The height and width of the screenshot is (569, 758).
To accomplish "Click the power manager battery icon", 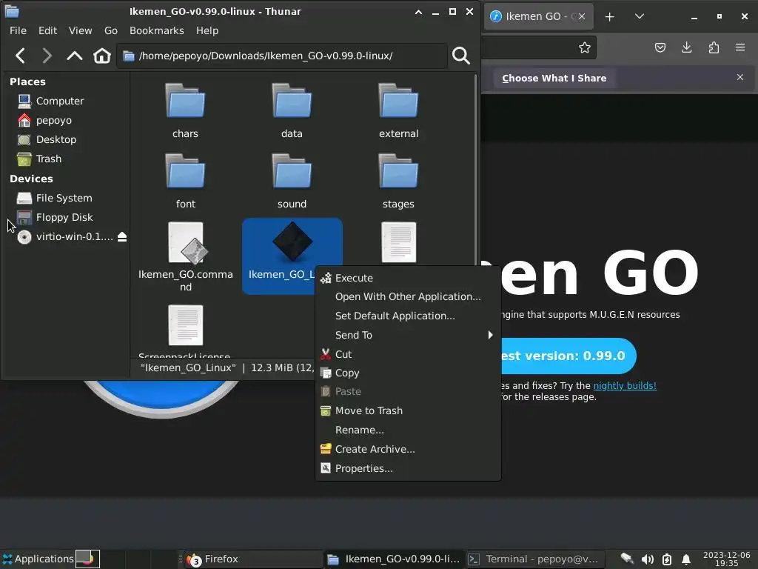I will 667,559.
